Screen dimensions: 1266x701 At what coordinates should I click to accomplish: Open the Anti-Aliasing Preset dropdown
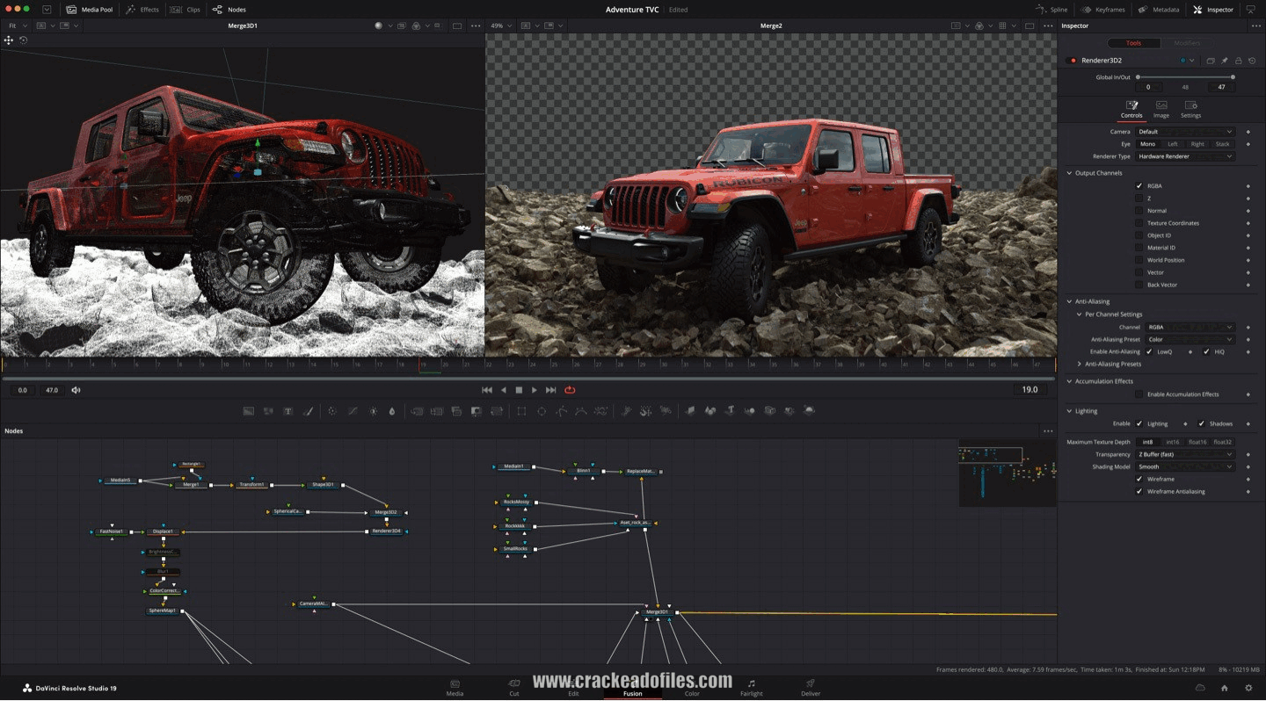coord(1190,340)
